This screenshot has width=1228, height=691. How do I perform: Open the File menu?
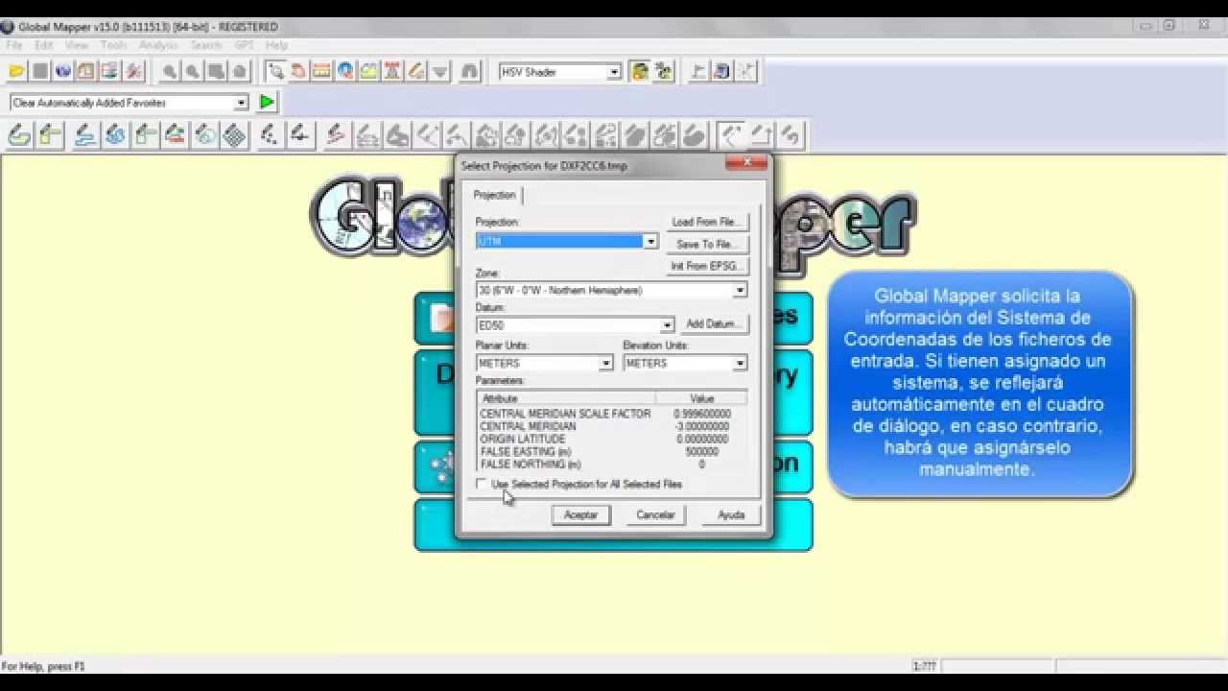coord(14,45)
